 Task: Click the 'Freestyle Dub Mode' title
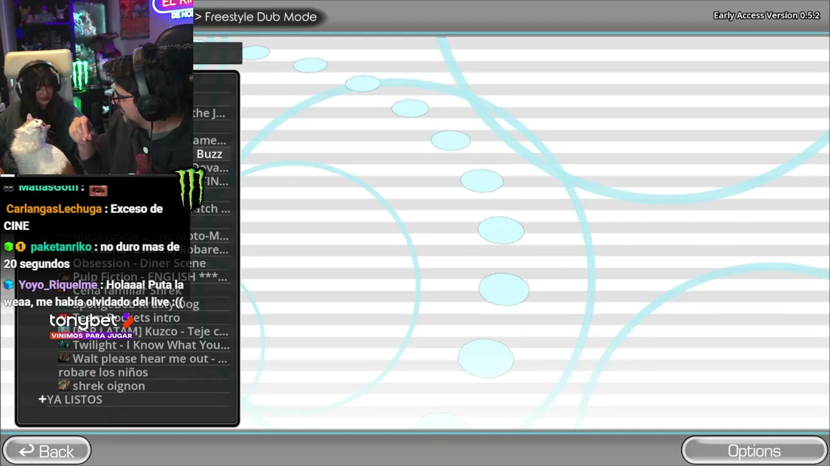pos(261,17)
